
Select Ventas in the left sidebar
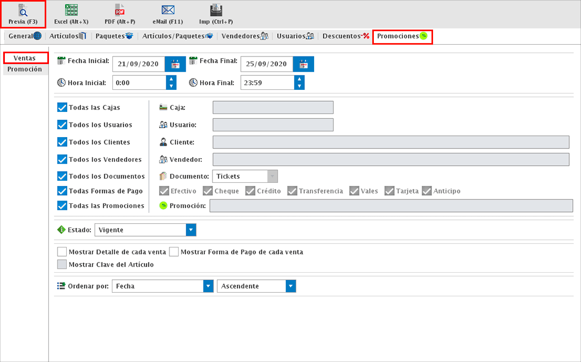tap(25, 58)
